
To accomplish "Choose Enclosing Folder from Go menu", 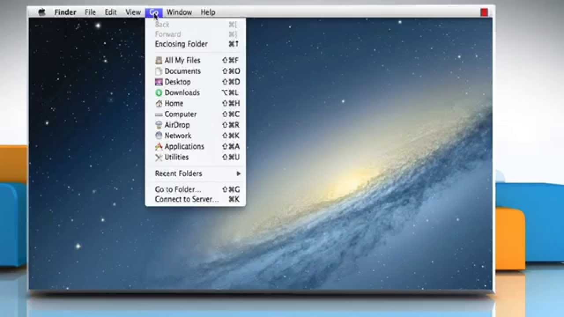I will (195, 44).
